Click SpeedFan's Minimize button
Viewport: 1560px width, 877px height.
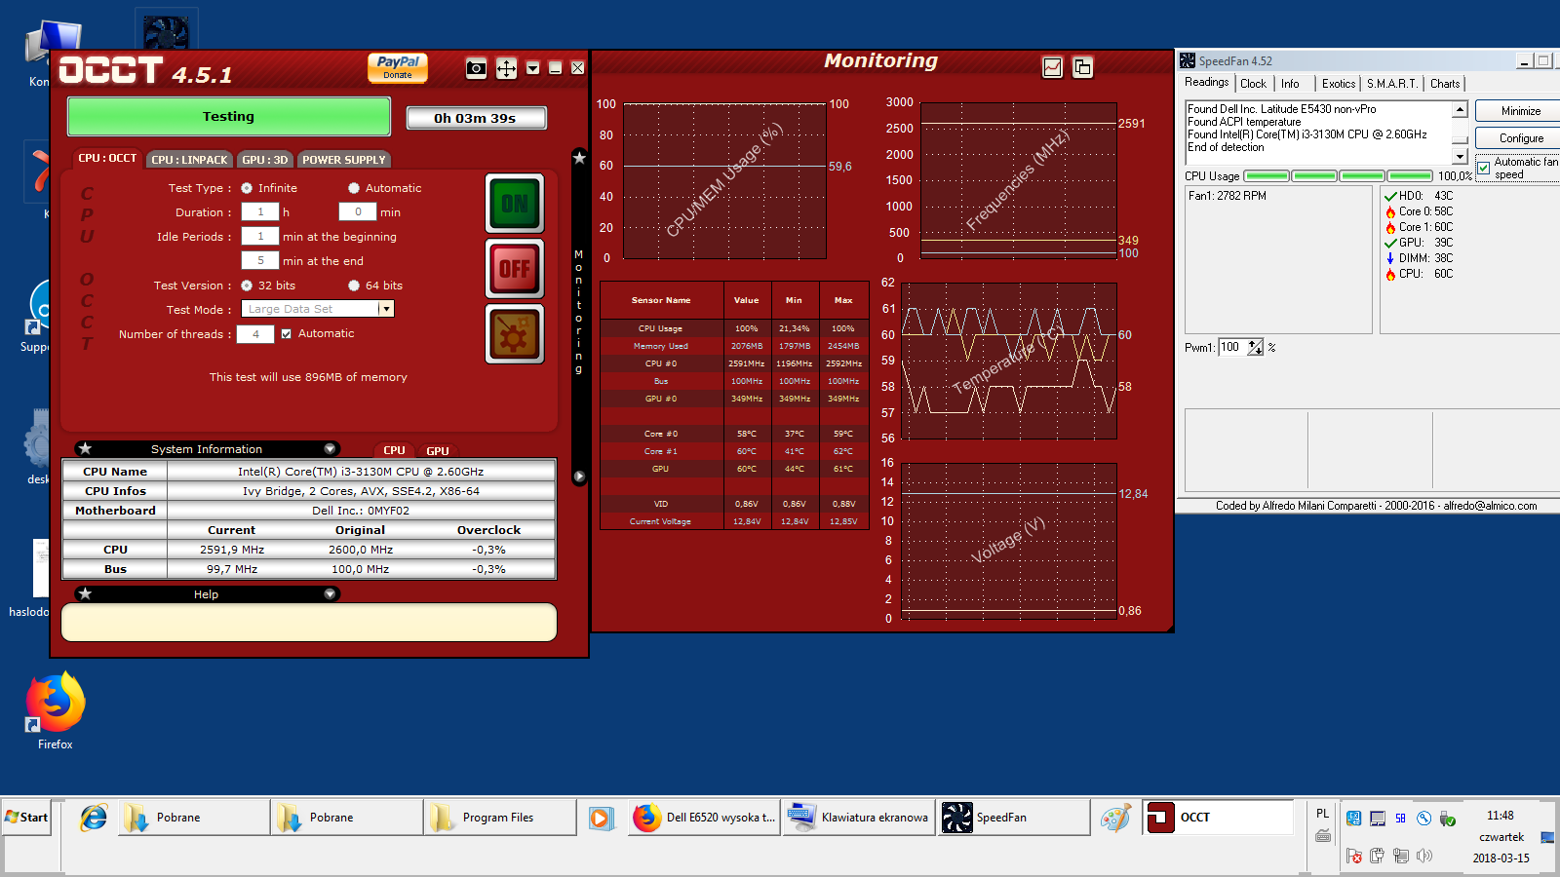pos(1519,111)
